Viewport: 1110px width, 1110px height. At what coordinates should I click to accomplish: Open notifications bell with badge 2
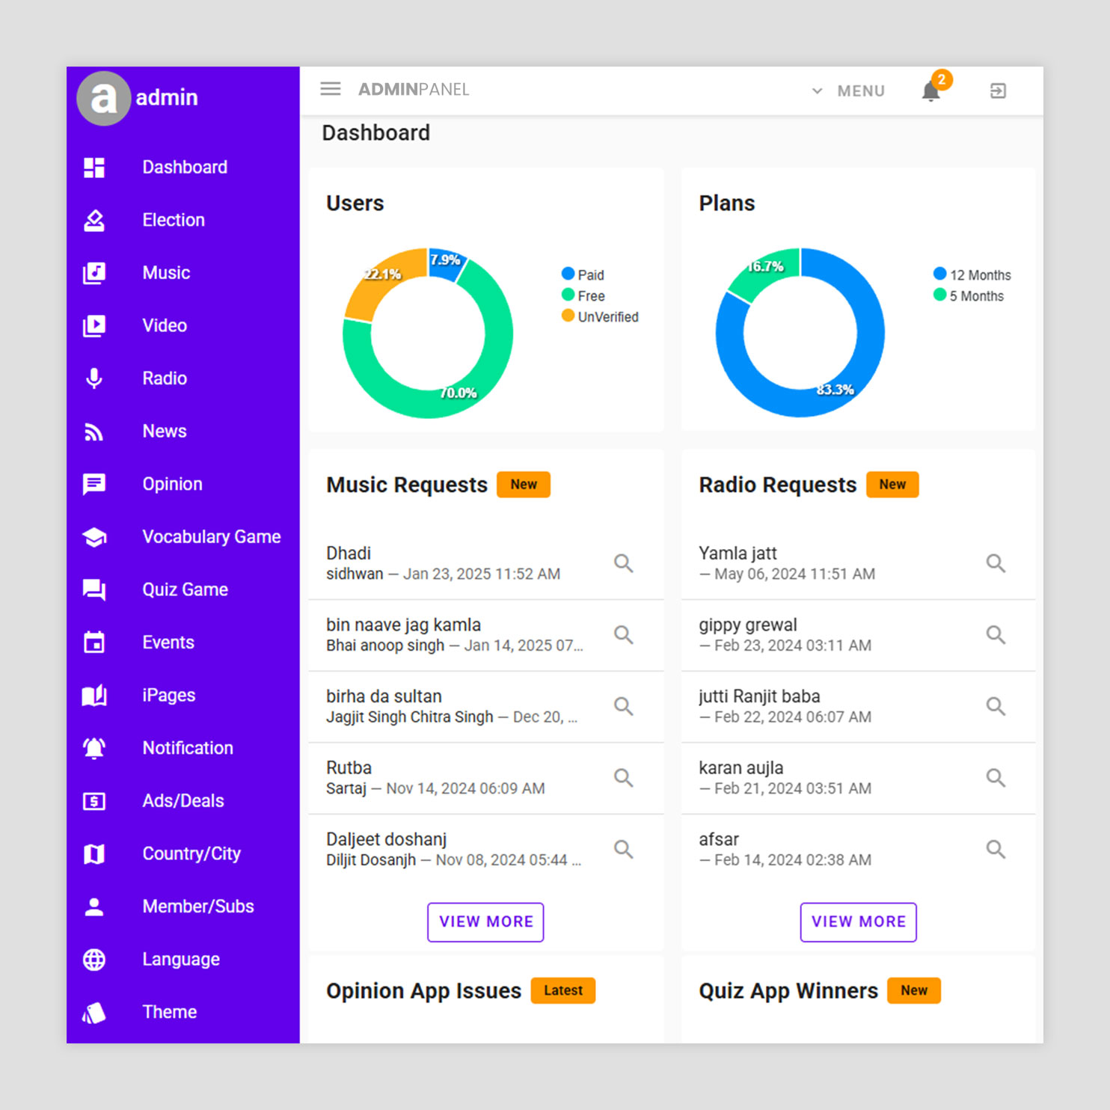pyautogui.click(x=931, y=91)
